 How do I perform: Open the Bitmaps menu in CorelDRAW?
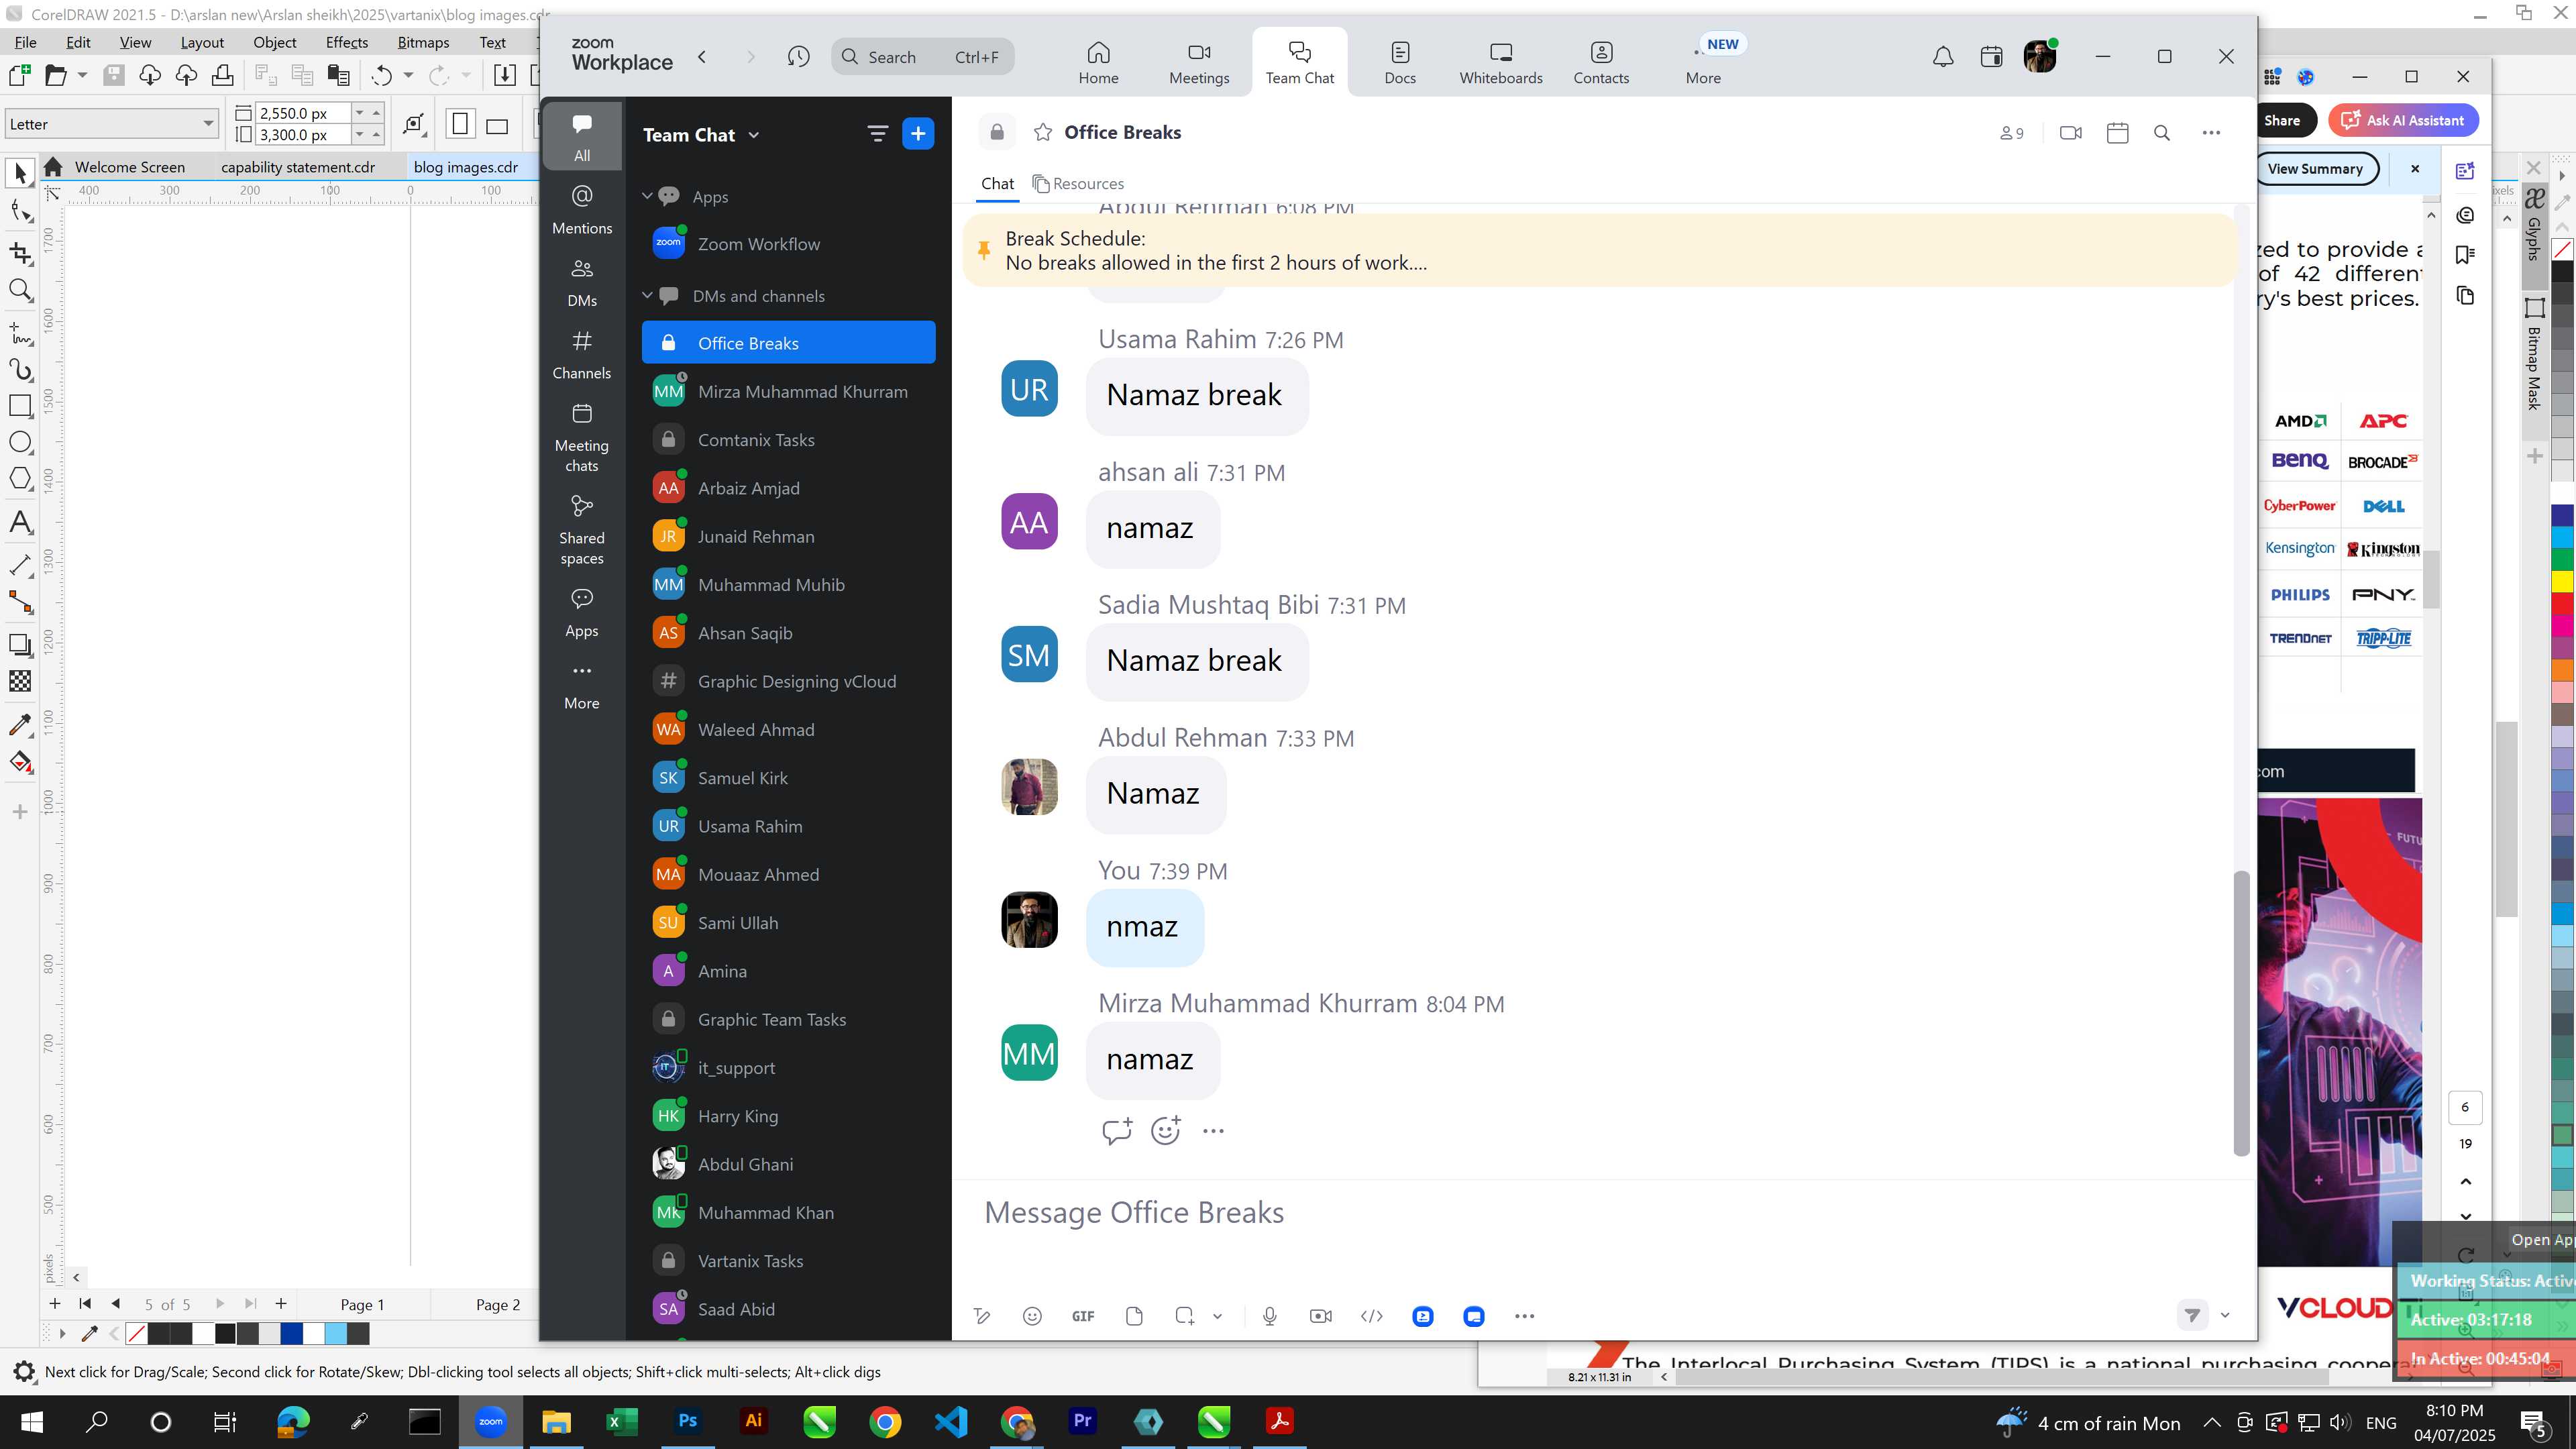tap(422, 42)
